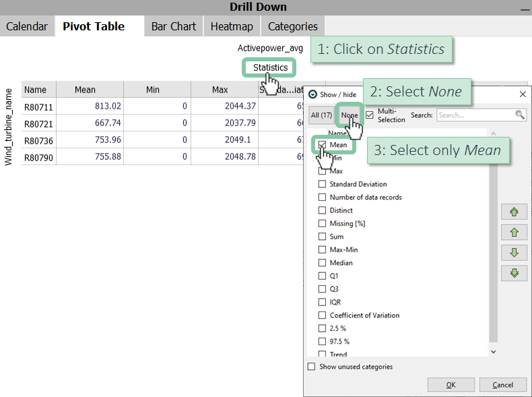The height and width of the screenshot is (397, 532).
Task: Tick the Median checkbox
Action: coord(322,263)
